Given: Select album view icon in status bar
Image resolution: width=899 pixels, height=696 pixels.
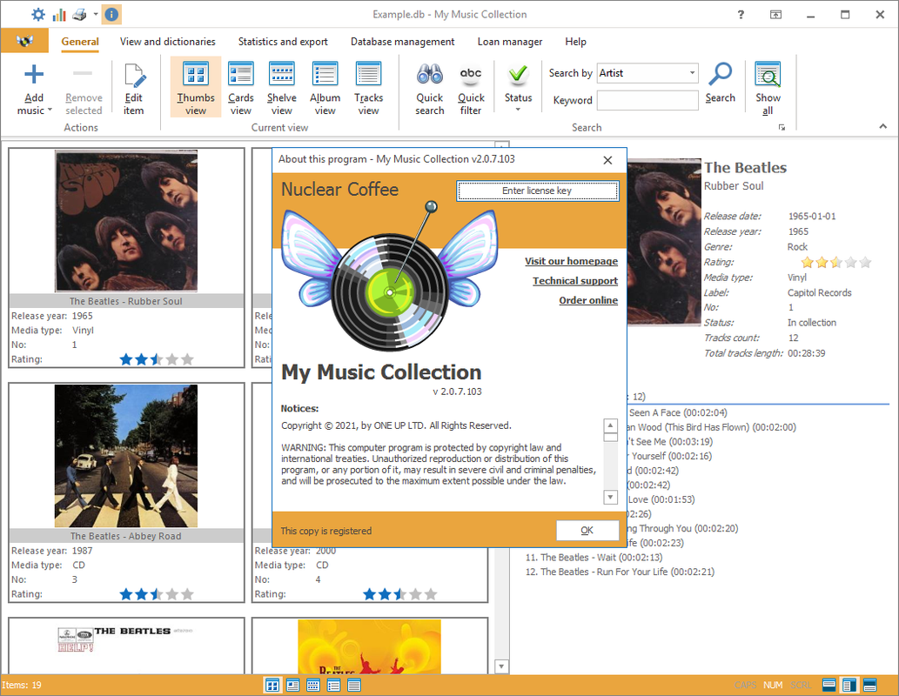Looking at the screenshot, I should click(333, 685).
